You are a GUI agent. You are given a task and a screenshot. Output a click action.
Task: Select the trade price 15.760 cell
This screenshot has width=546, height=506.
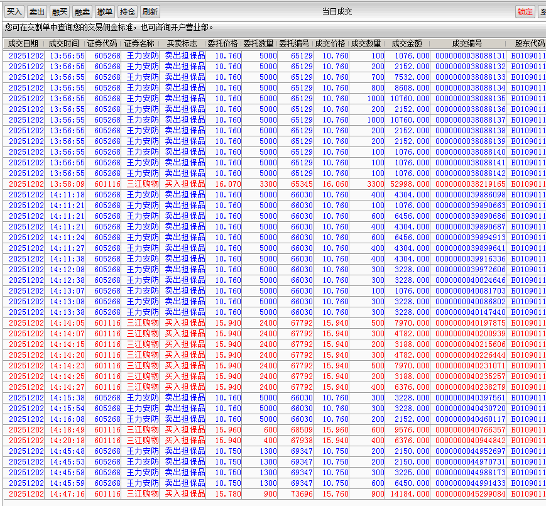click(x=336, y=494)
